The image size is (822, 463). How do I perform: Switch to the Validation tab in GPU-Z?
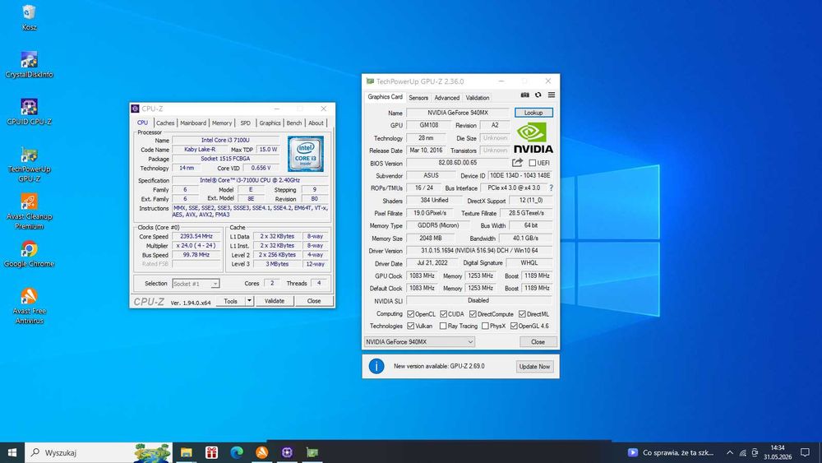click(478, 98)
